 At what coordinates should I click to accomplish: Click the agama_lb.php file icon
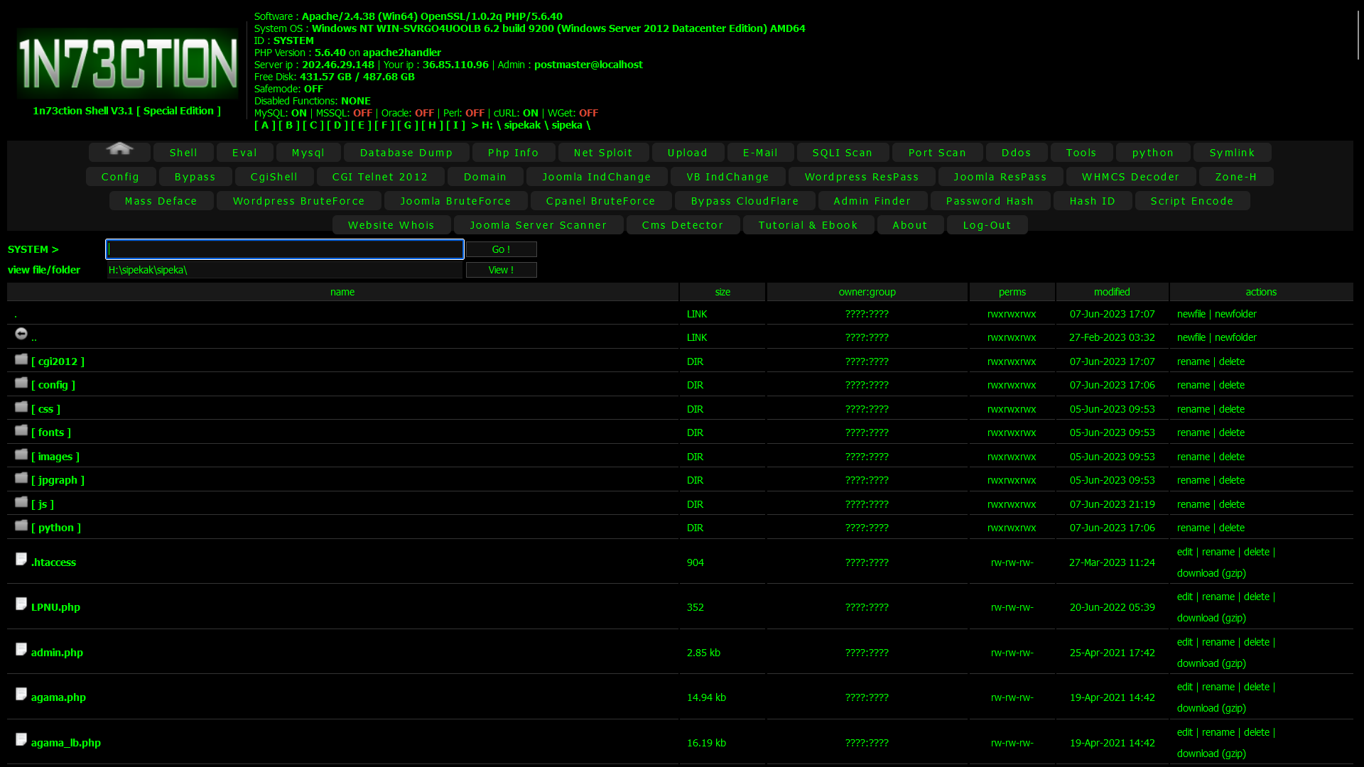(x=21, y=739)
